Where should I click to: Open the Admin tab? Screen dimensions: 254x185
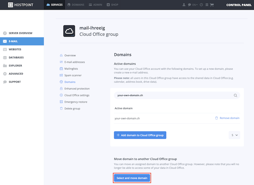click(96, 5)
